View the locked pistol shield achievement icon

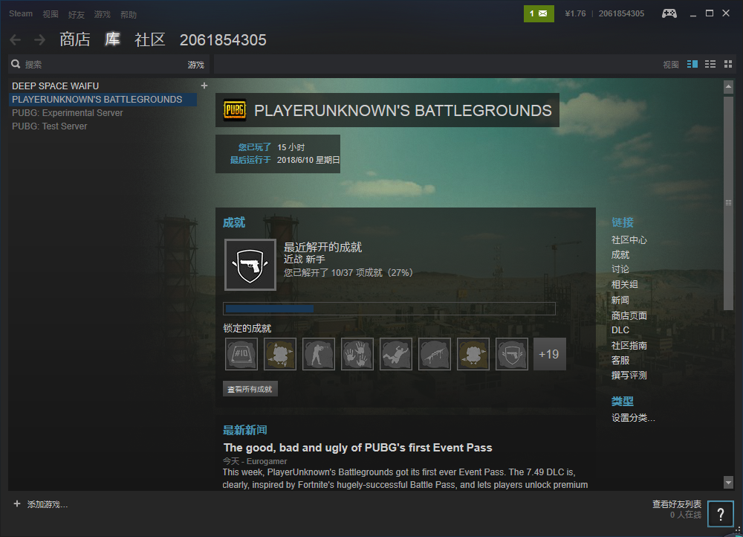(x=512, y=354)
